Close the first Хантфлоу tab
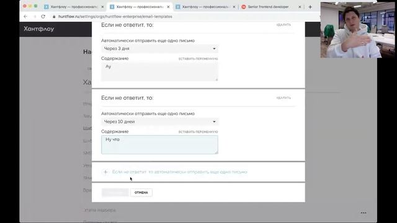 [102, 7]
